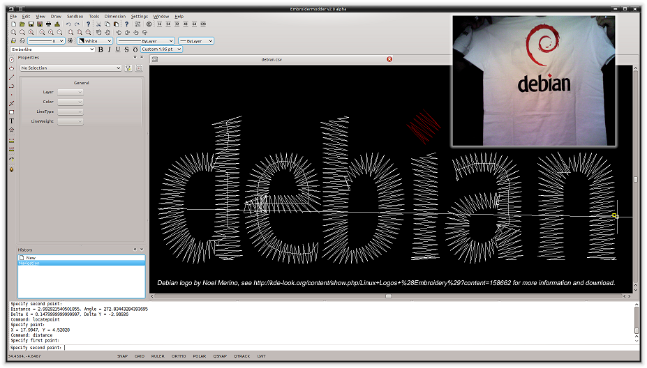Open the Dimension menu
This screenshot has height=368, width=647.
114,17
